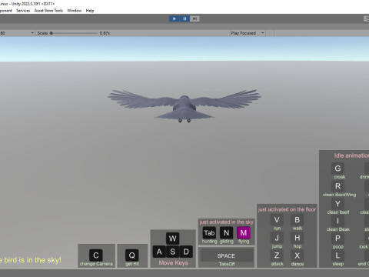
Task: Click the SPACE TakeOff key
Action: pos(227,255)
